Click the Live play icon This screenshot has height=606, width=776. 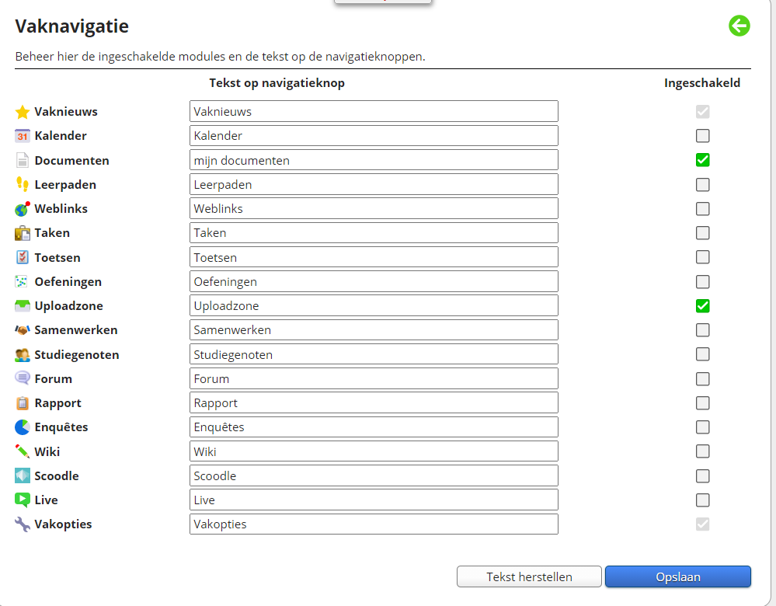(23, 500)
